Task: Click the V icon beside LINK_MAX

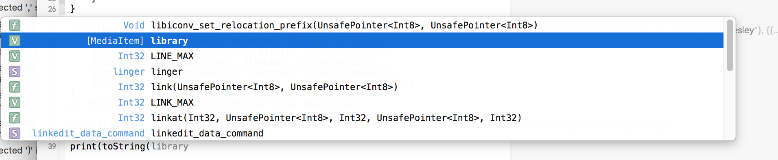Action: (x=15, y=102)
